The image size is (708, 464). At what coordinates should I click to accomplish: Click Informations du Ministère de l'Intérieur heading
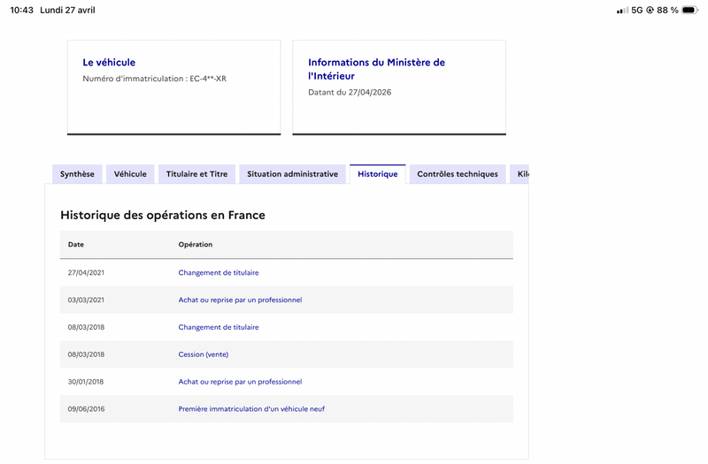coord(377,69)
